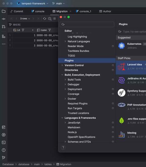This screenshot has width=146, height=167.
Task: Open the settings help question mark
Action: 63,148
